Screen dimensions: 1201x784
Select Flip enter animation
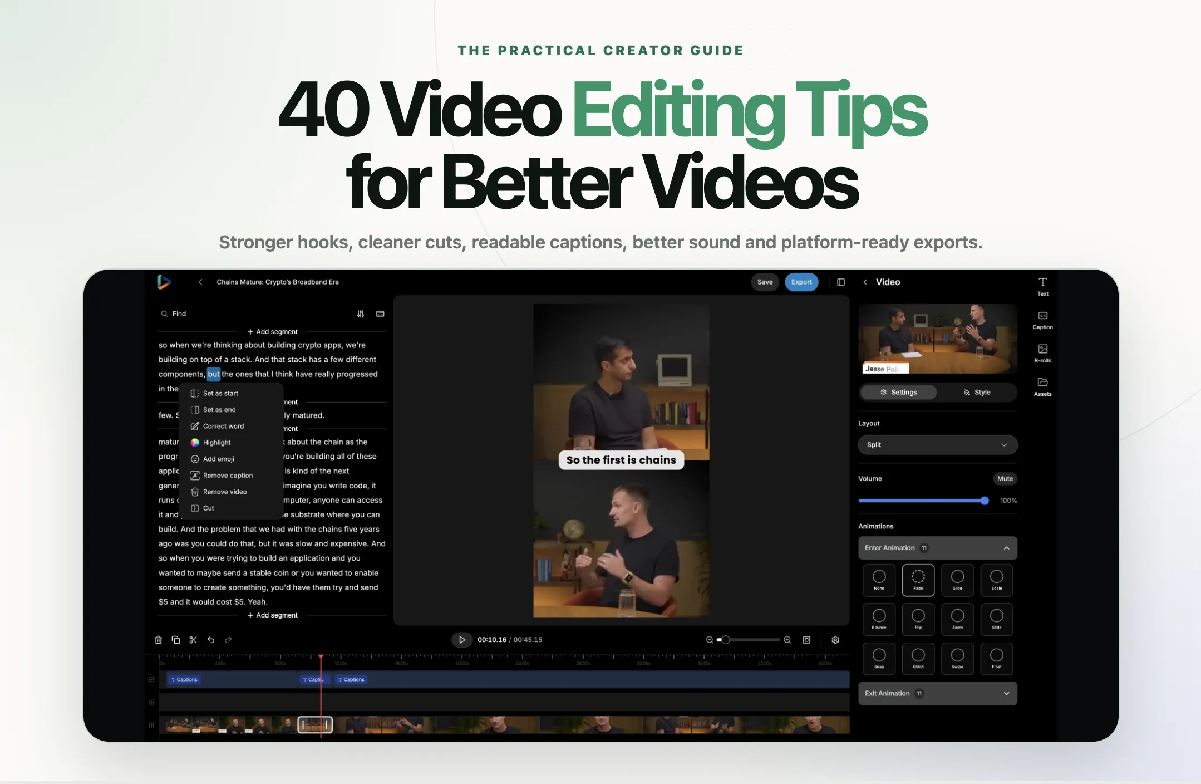coord(918,619)
